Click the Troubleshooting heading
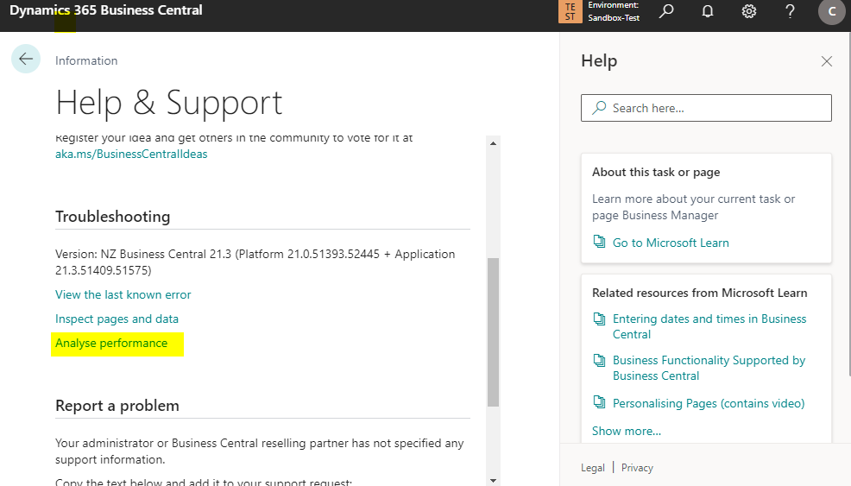The height and width of the screenshot is (486, 851). [113, 217]
